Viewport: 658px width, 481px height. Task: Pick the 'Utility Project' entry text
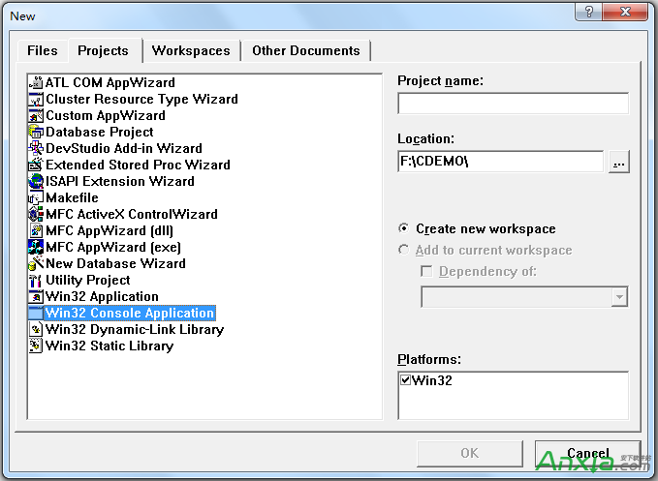[88, 280]
